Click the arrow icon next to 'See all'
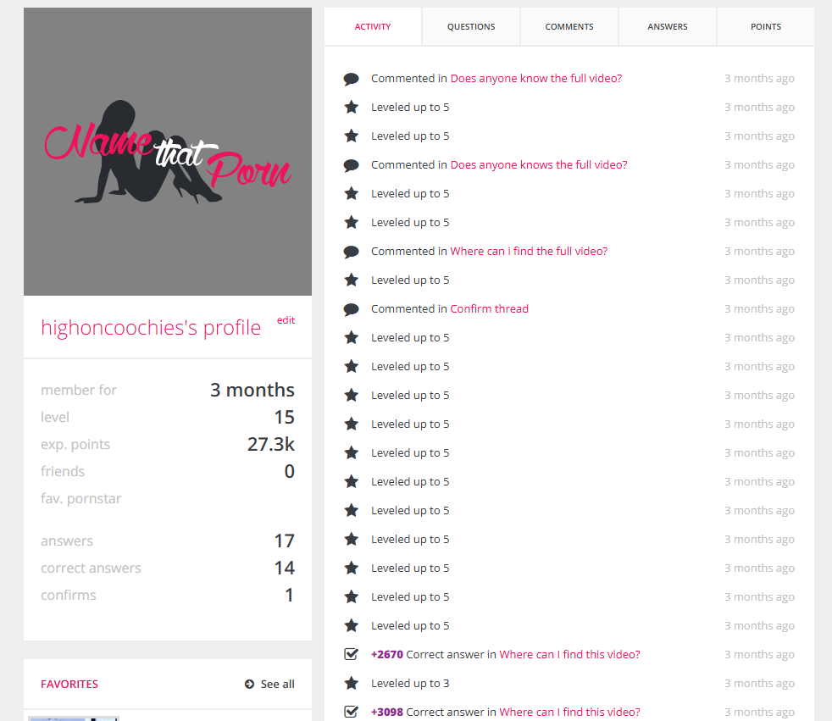 pos(249,684)
